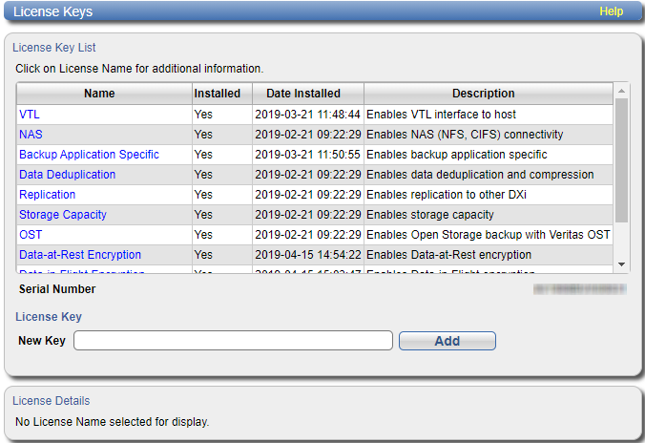Open the VTL license details

coord(30,115)
